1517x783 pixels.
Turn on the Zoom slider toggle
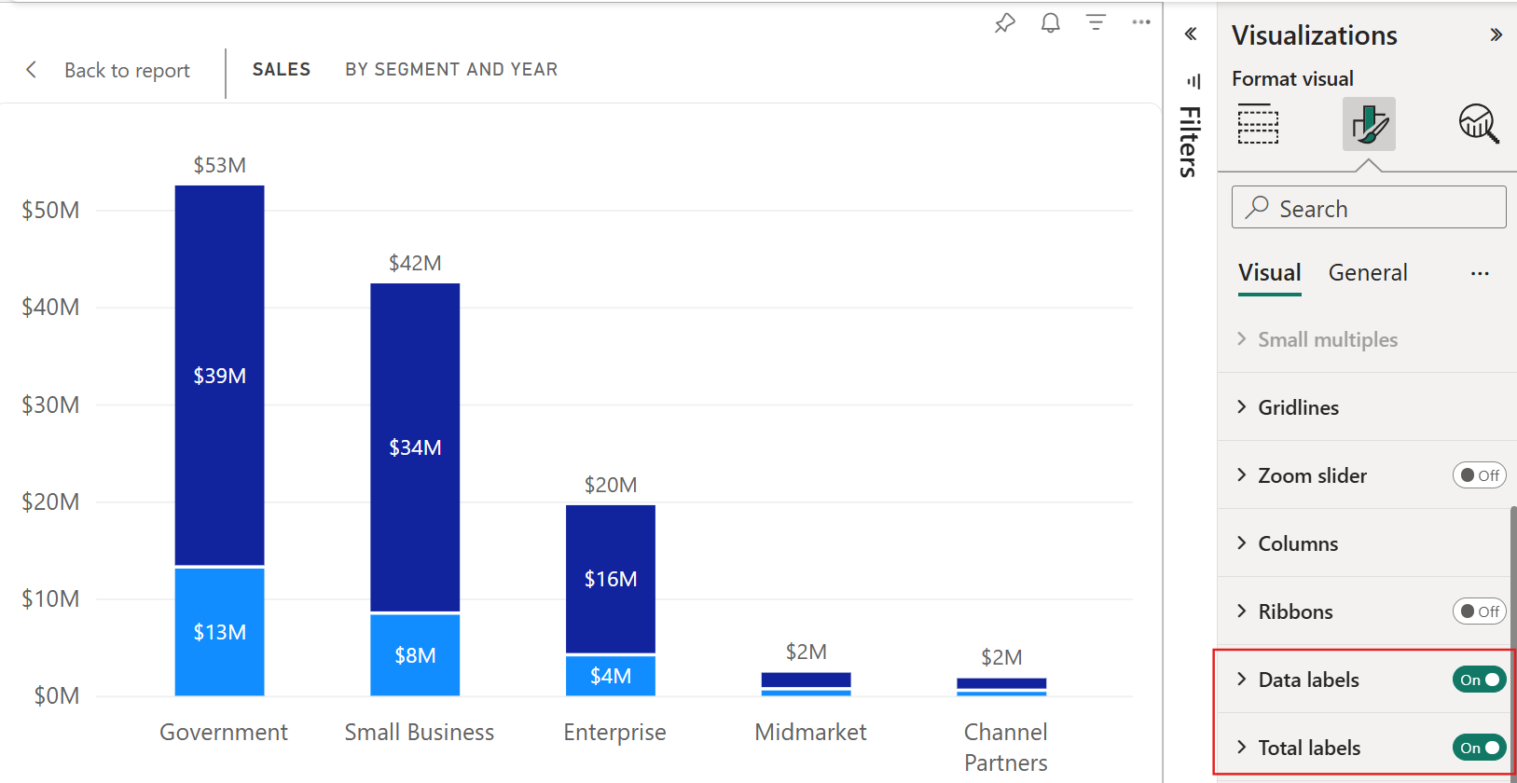(1479, 475)
